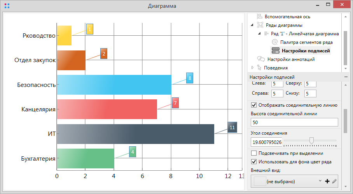Expand the 'Поведения' tree node
The height and width of the screenshot is (194, 353).
(x=252, y=68)
